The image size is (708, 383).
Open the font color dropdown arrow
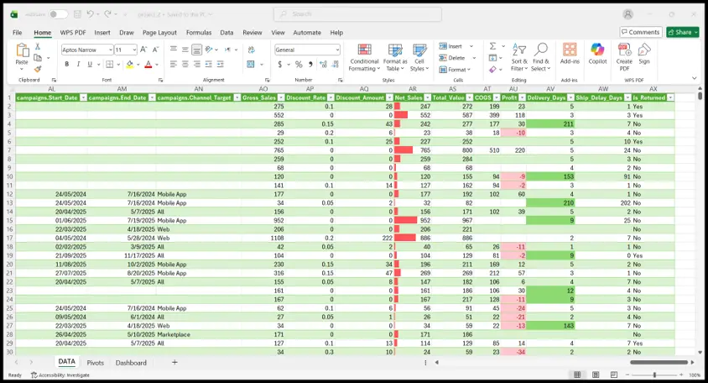[157, 65]
